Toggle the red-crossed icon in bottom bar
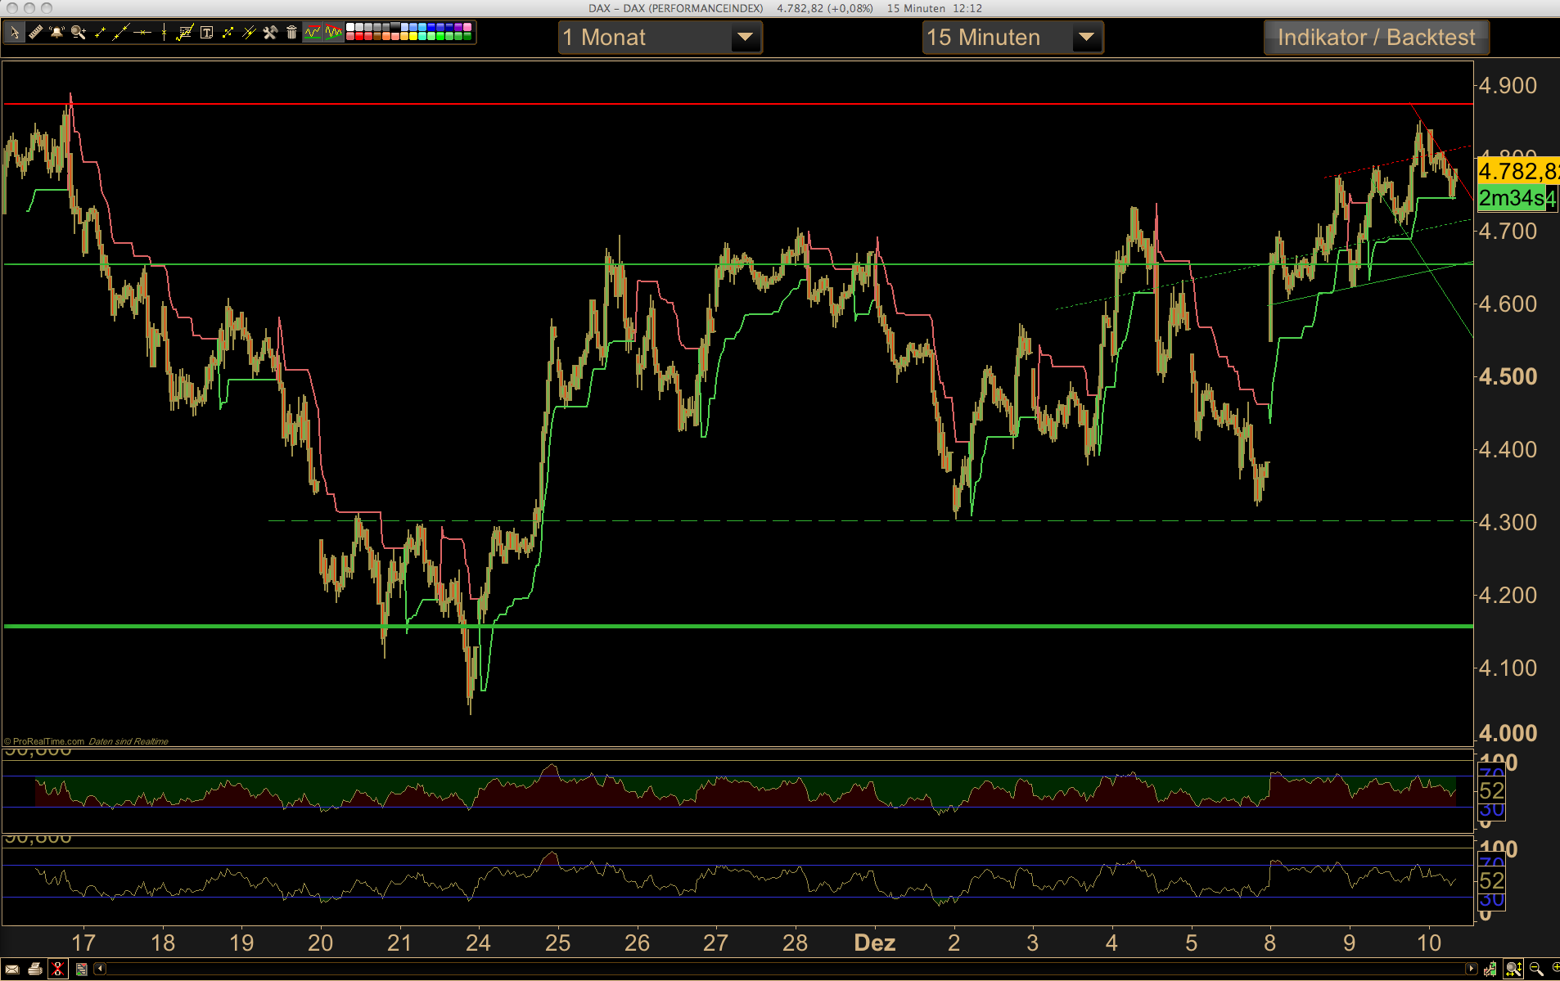The width and height of the screenshot is (1560, 981). click(x=57, y=970)
